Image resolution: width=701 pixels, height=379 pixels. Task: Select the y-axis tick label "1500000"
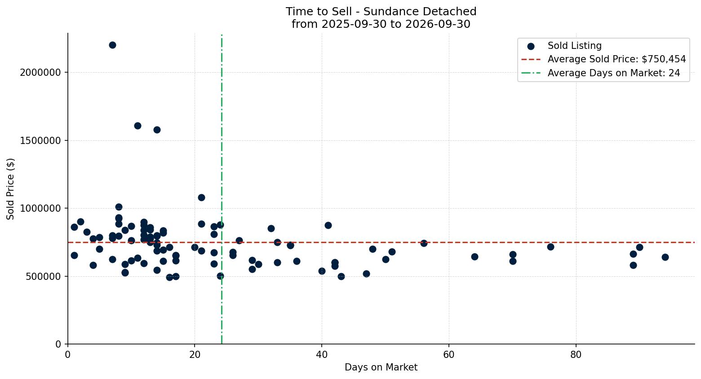coord(40,140)
